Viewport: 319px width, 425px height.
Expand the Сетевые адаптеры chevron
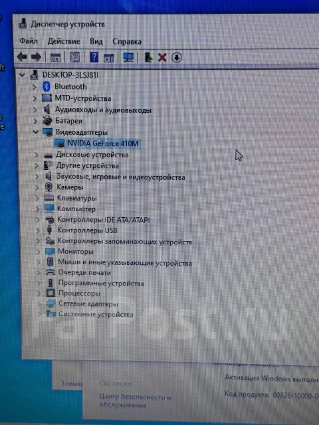pos(40,304)
